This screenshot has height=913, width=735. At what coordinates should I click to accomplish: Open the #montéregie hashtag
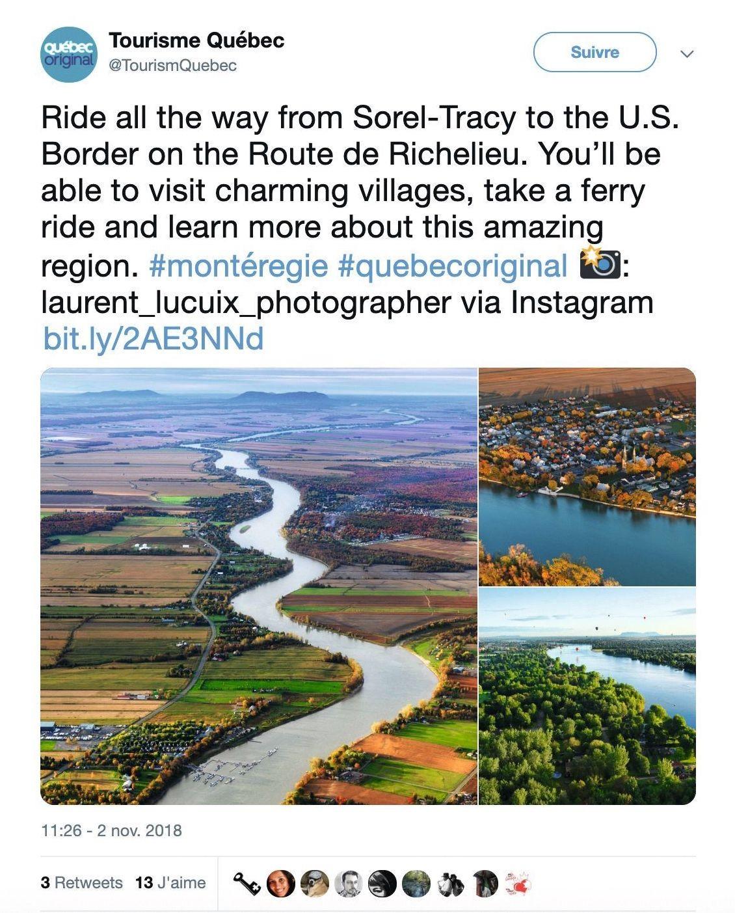coord(238,266)
